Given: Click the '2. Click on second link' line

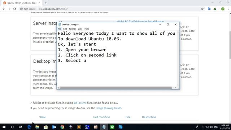Looking at the screenshot, I should point(87,55).
